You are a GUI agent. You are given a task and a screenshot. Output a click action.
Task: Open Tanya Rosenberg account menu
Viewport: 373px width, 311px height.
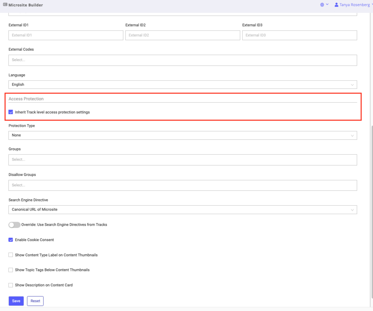354,5
